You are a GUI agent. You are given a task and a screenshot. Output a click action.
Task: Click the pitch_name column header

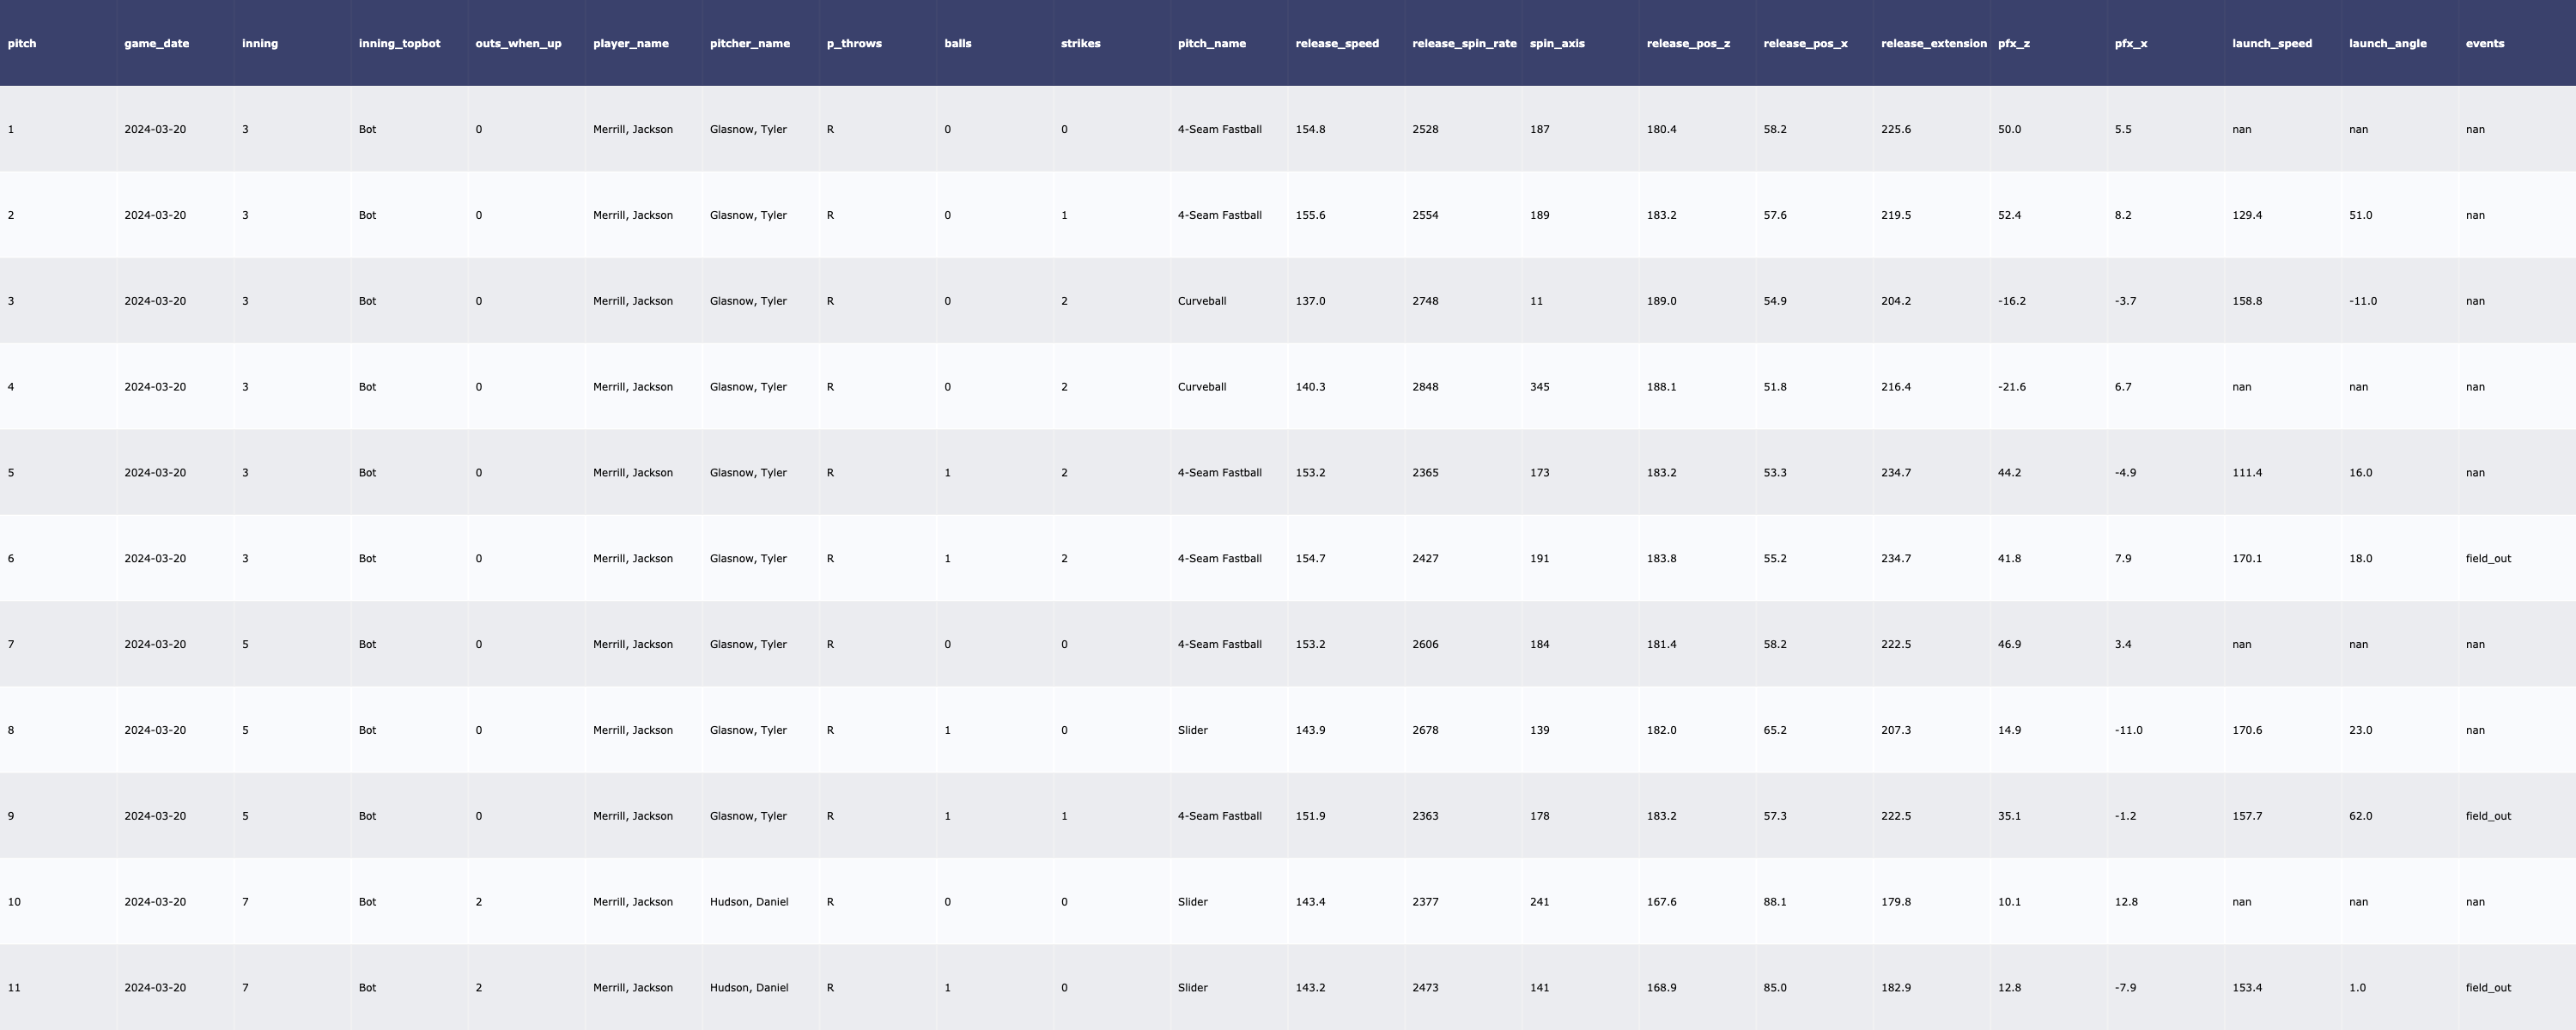1211,43
